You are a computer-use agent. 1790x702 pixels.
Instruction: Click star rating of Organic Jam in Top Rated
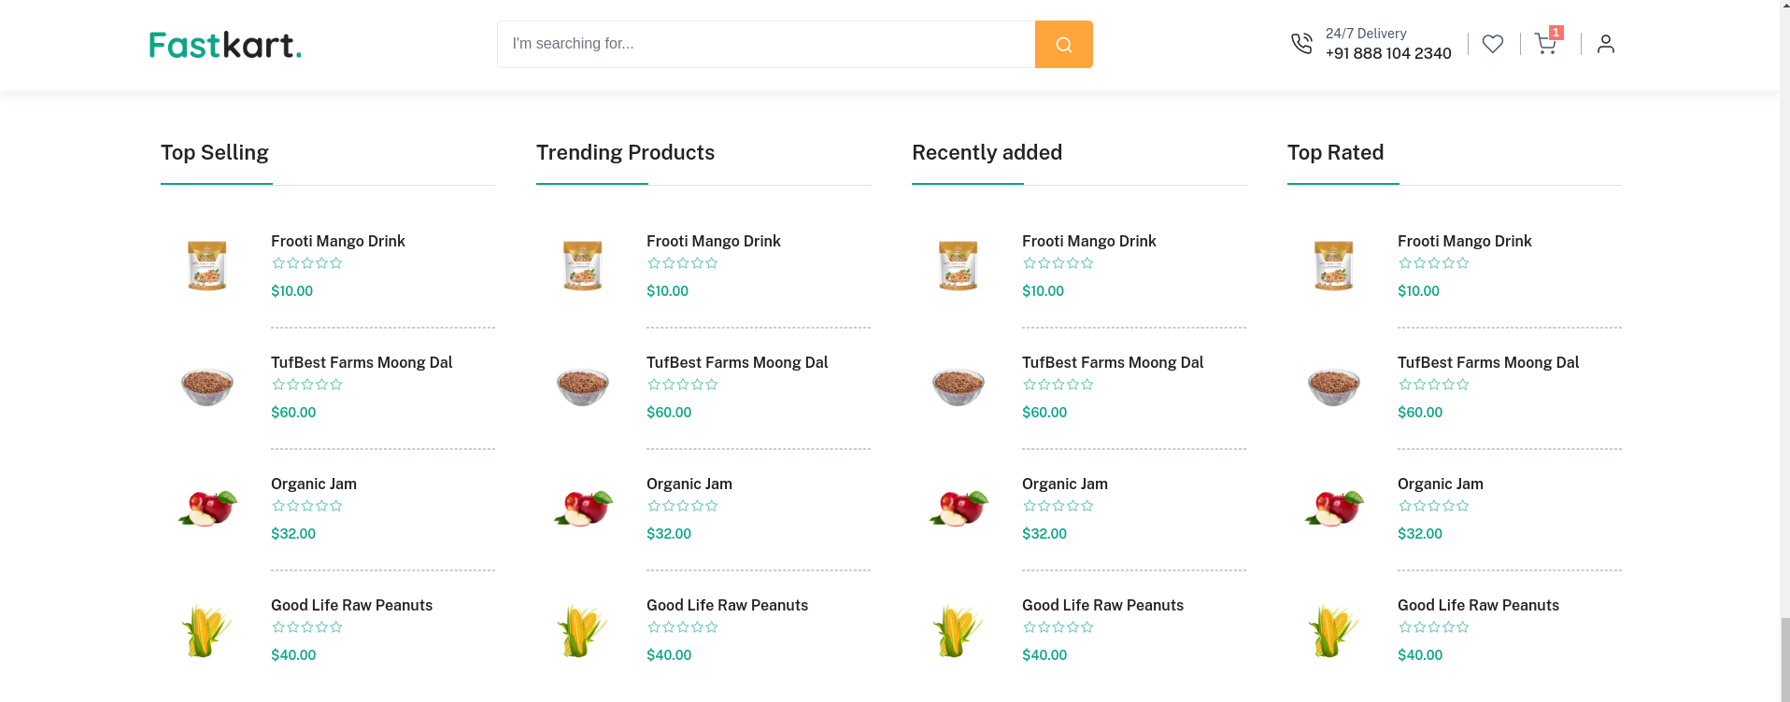(1434, 506)
